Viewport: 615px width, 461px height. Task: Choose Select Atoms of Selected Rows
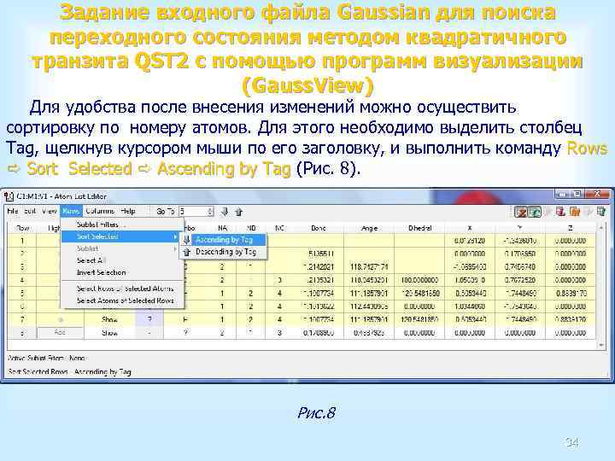click(x=121, y=301)
